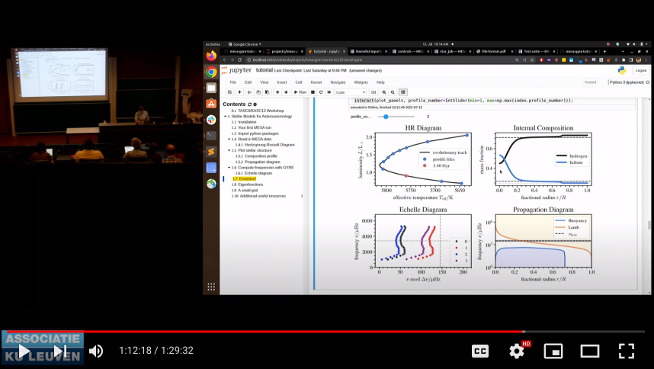Open the Chrome three-dot menu
The width and height of the screenshot is (654, 369).
pos(646,60)
